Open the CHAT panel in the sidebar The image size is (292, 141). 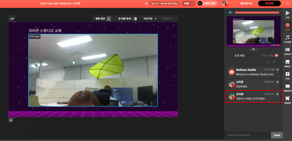[x=287, y=27]
